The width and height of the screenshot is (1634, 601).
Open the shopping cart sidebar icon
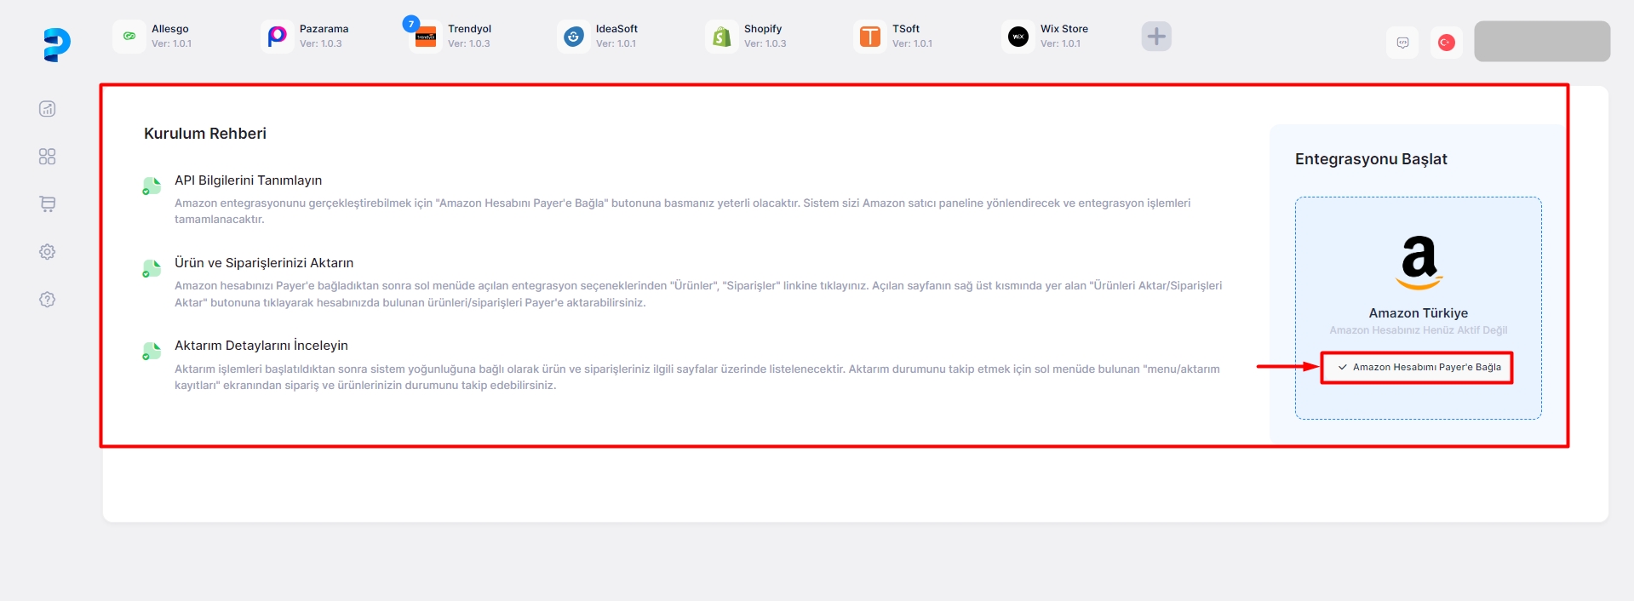[x=48, y=204]
